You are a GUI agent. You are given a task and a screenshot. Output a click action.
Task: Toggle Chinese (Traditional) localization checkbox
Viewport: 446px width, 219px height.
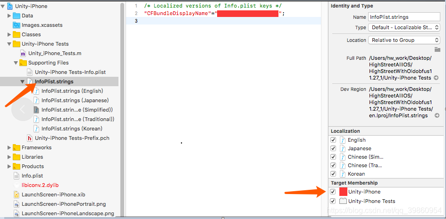pyautogui.click(x=333, y=165)
